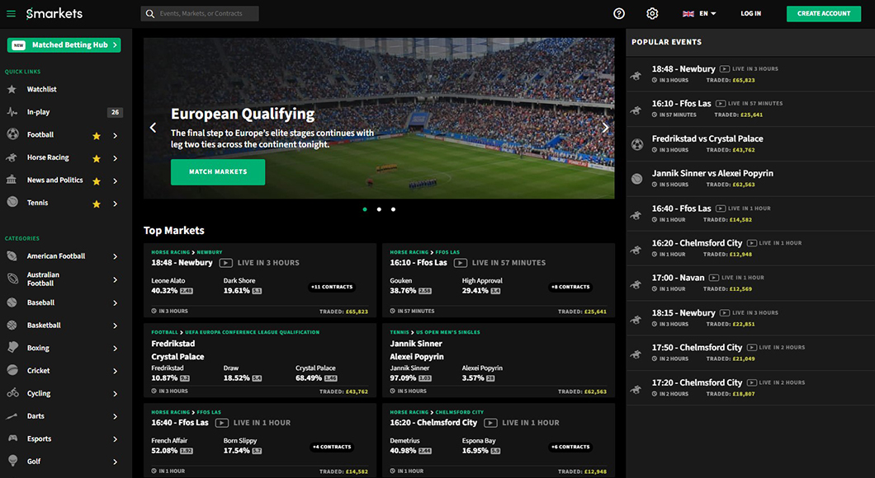Click live video icon on 18:48 Newbury card

pos(225,263)
